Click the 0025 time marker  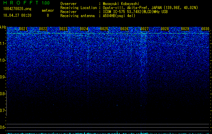coord(104,29)
